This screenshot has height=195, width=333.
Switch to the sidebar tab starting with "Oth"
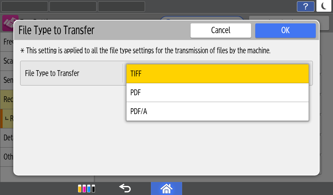click(x=7, y=157)
